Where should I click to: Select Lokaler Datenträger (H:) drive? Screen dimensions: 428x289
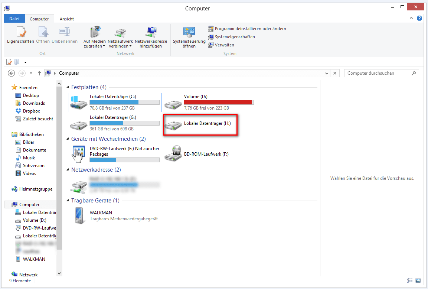(200, 124)
